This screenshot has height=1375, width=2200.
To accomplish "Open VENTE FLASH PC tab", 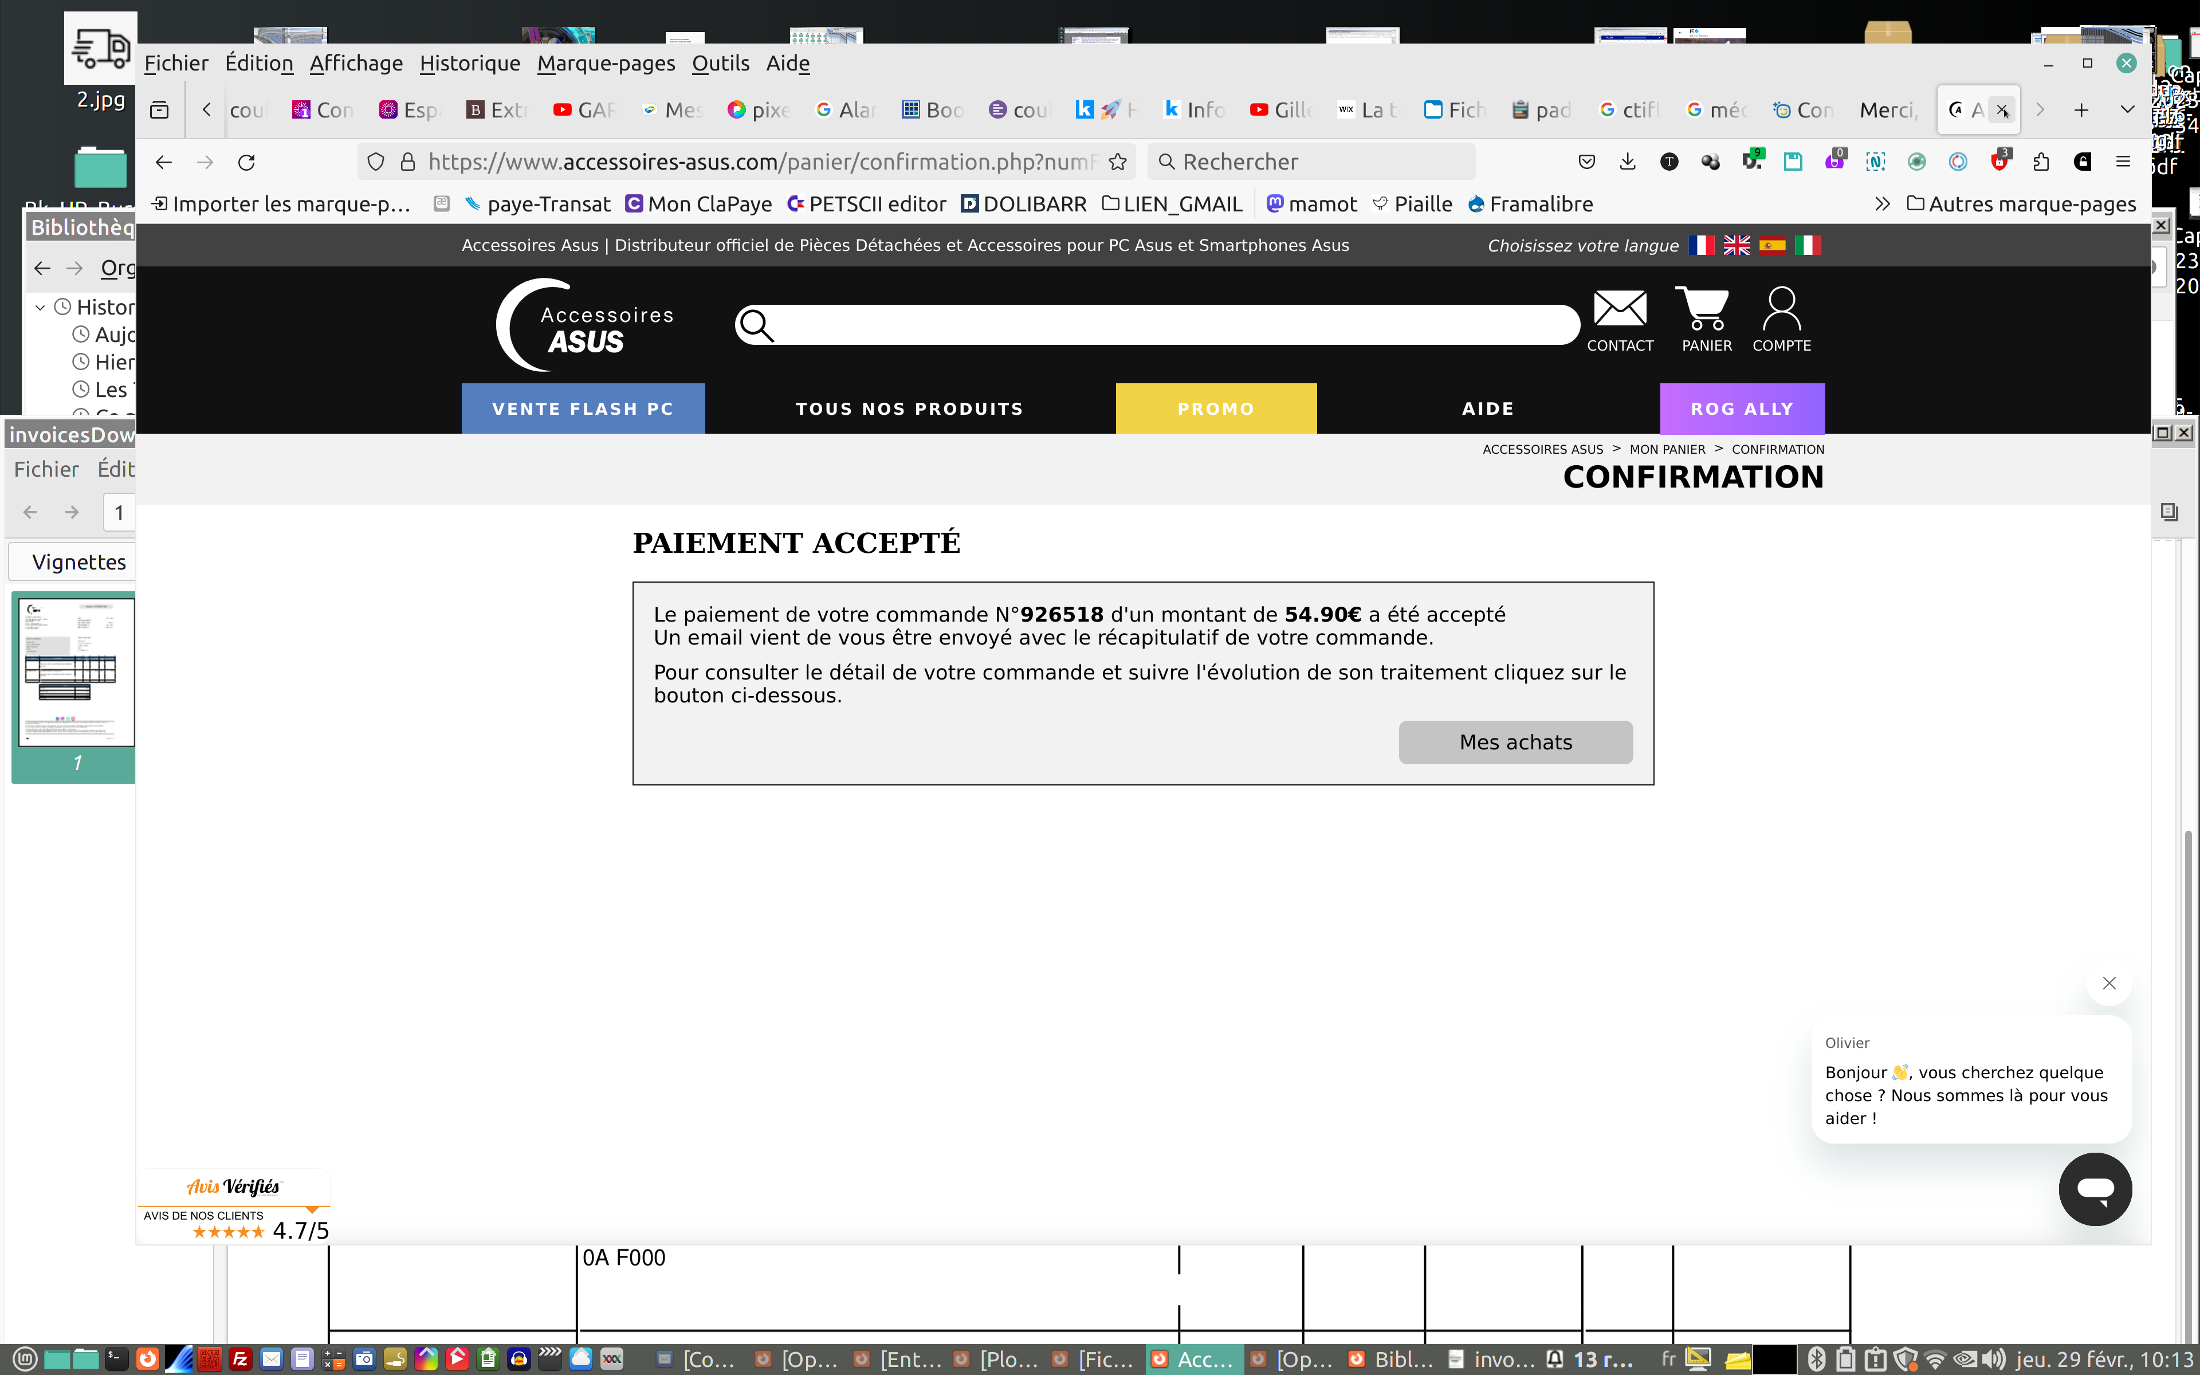I will 583,408.
